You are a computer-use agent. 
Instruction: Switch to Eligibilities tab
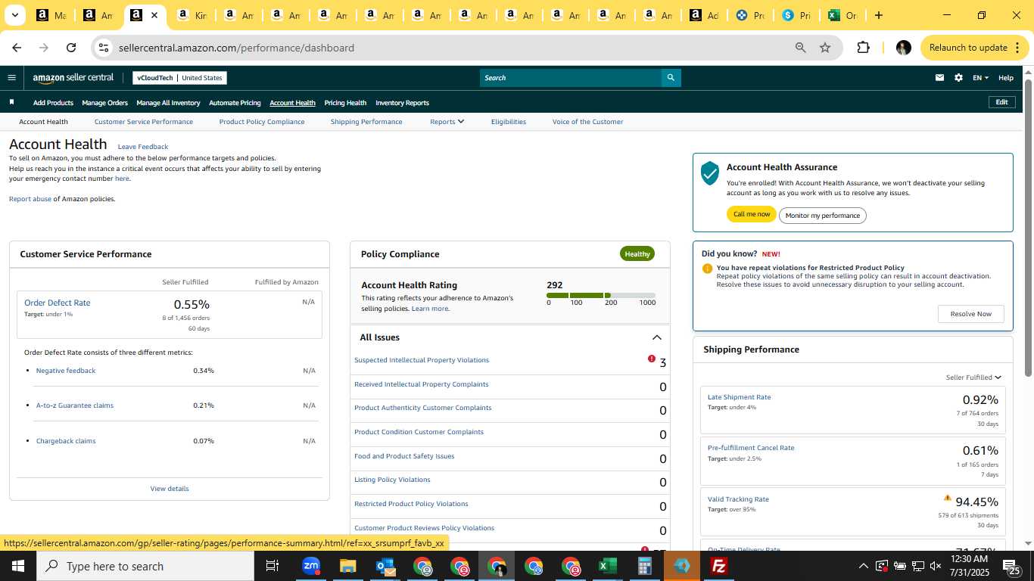point(509,122)
